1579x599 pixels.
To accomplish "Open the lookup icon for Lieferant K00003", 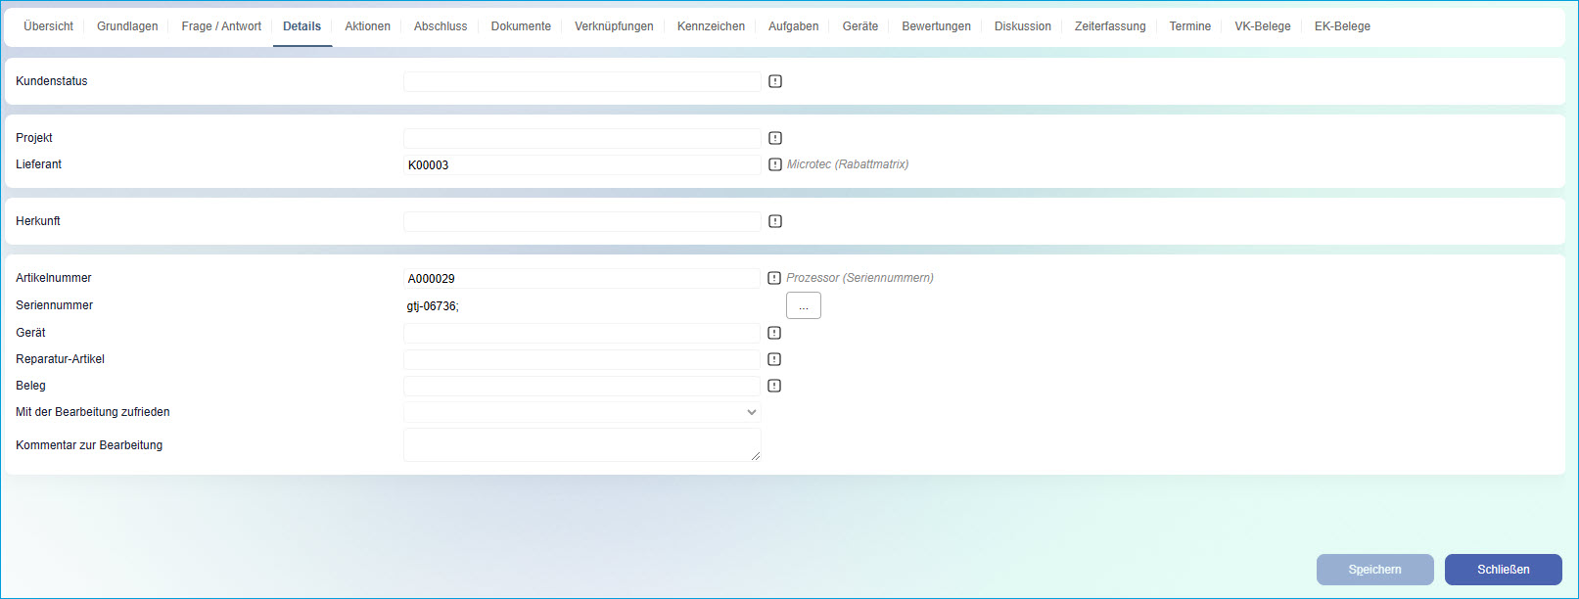I will coord(775,164).
